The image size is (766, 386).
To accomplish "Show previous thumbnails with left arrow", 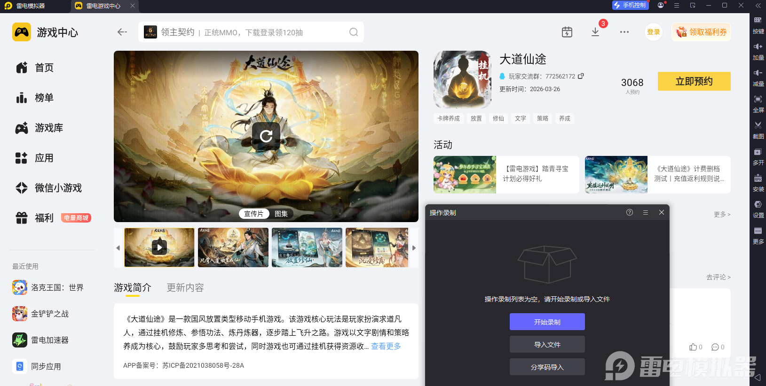I will 118,248.
